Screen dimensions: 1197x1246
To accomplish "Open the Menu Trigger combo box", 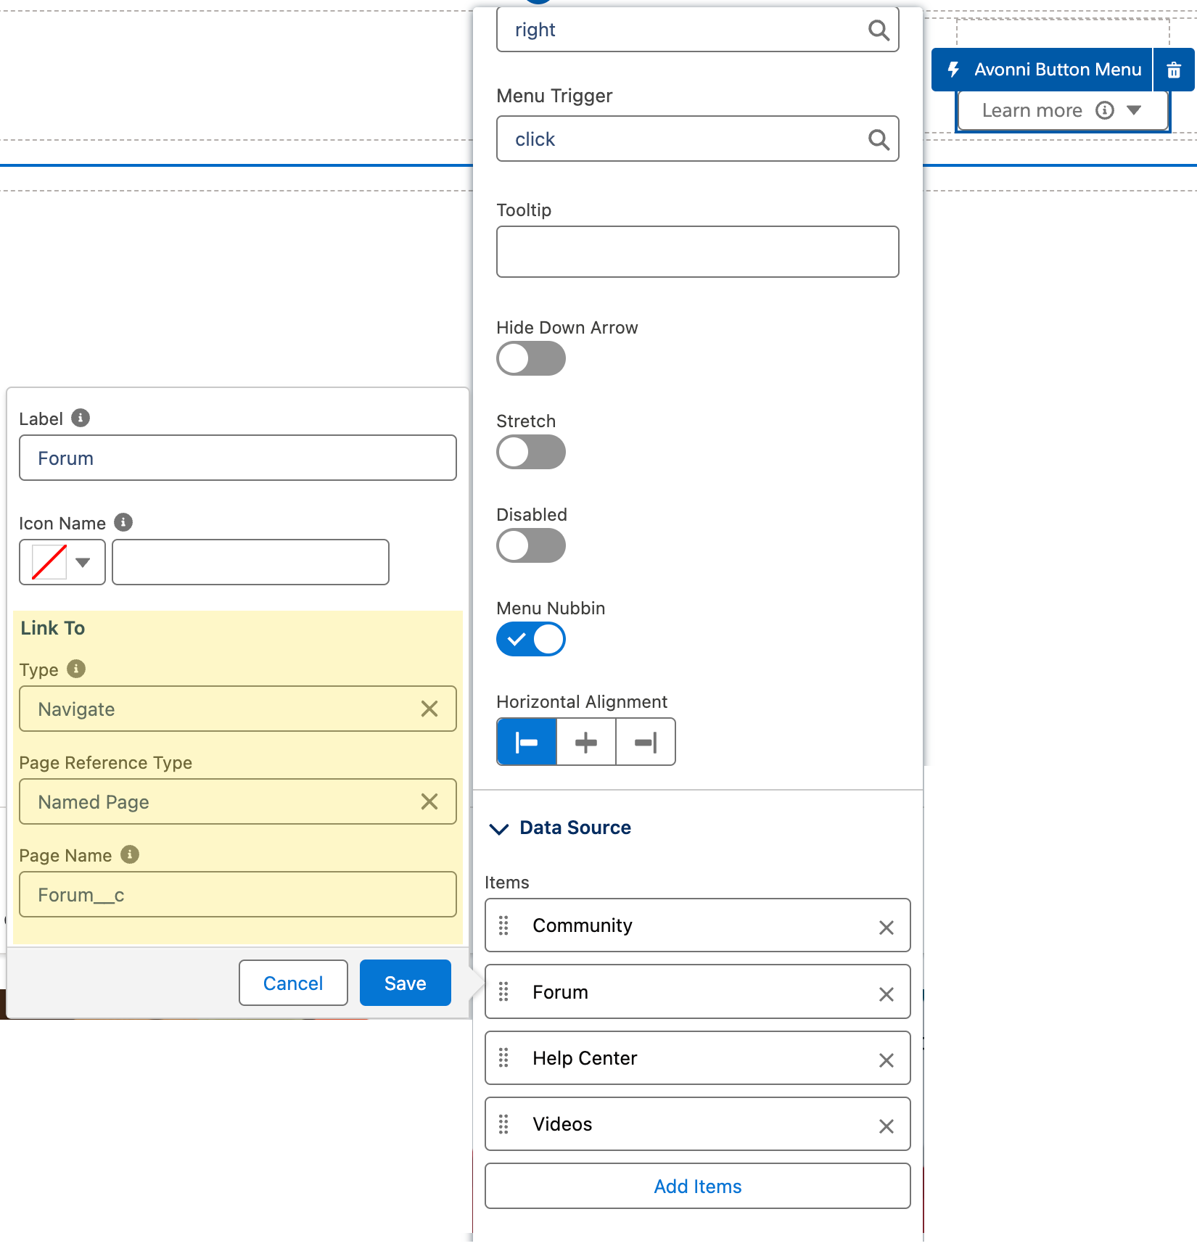I will coord(696,139).
